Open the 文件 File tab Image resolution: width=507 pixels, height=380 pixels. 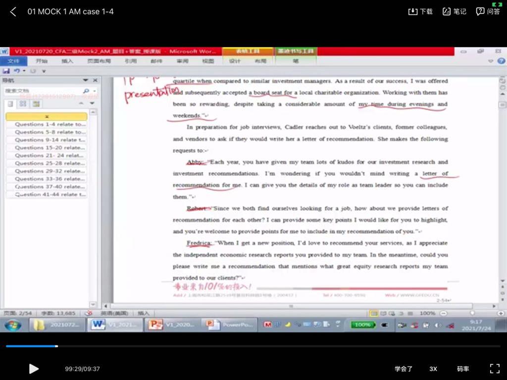[14, 61]
